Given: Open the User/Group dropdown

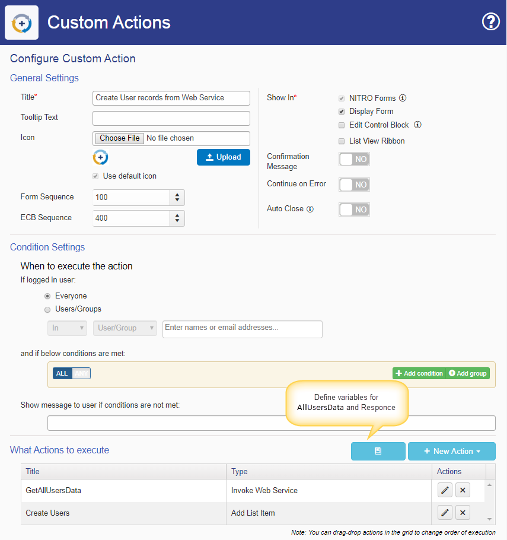Looking at the screenshot, I should [x=125, y=328].
